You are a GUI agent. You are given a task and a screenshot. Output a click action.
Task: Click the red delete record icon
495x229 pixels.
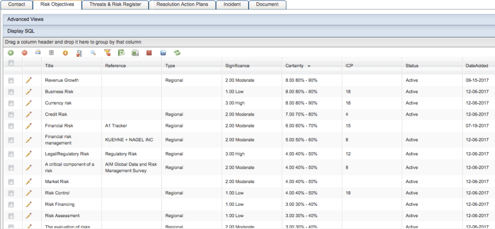tap(24, 53)
